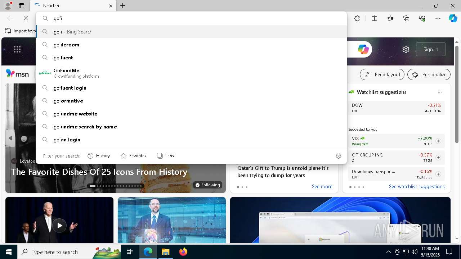
Task: Open the Copilot icon in the toolbar
Action: point(453,18)
